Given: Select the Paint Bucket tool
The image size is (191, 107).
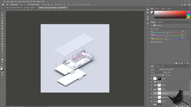Looking at the screenshot, I should pyautogui.click(x=2, y=41).
